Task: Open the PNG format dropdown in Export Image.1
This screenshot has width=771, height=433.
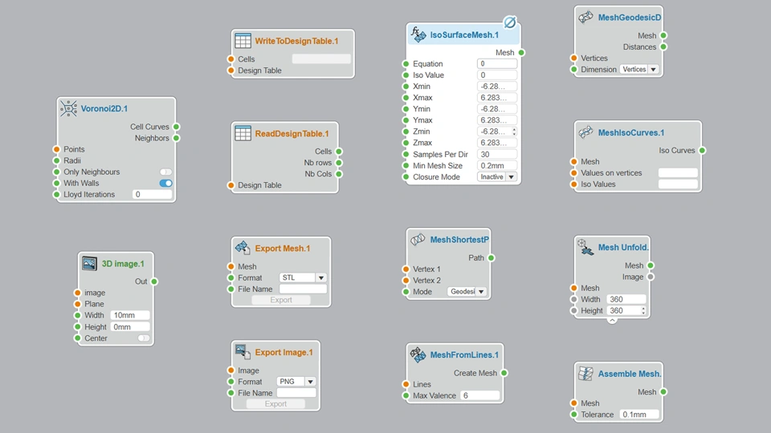Action: (x=296, y=382)
